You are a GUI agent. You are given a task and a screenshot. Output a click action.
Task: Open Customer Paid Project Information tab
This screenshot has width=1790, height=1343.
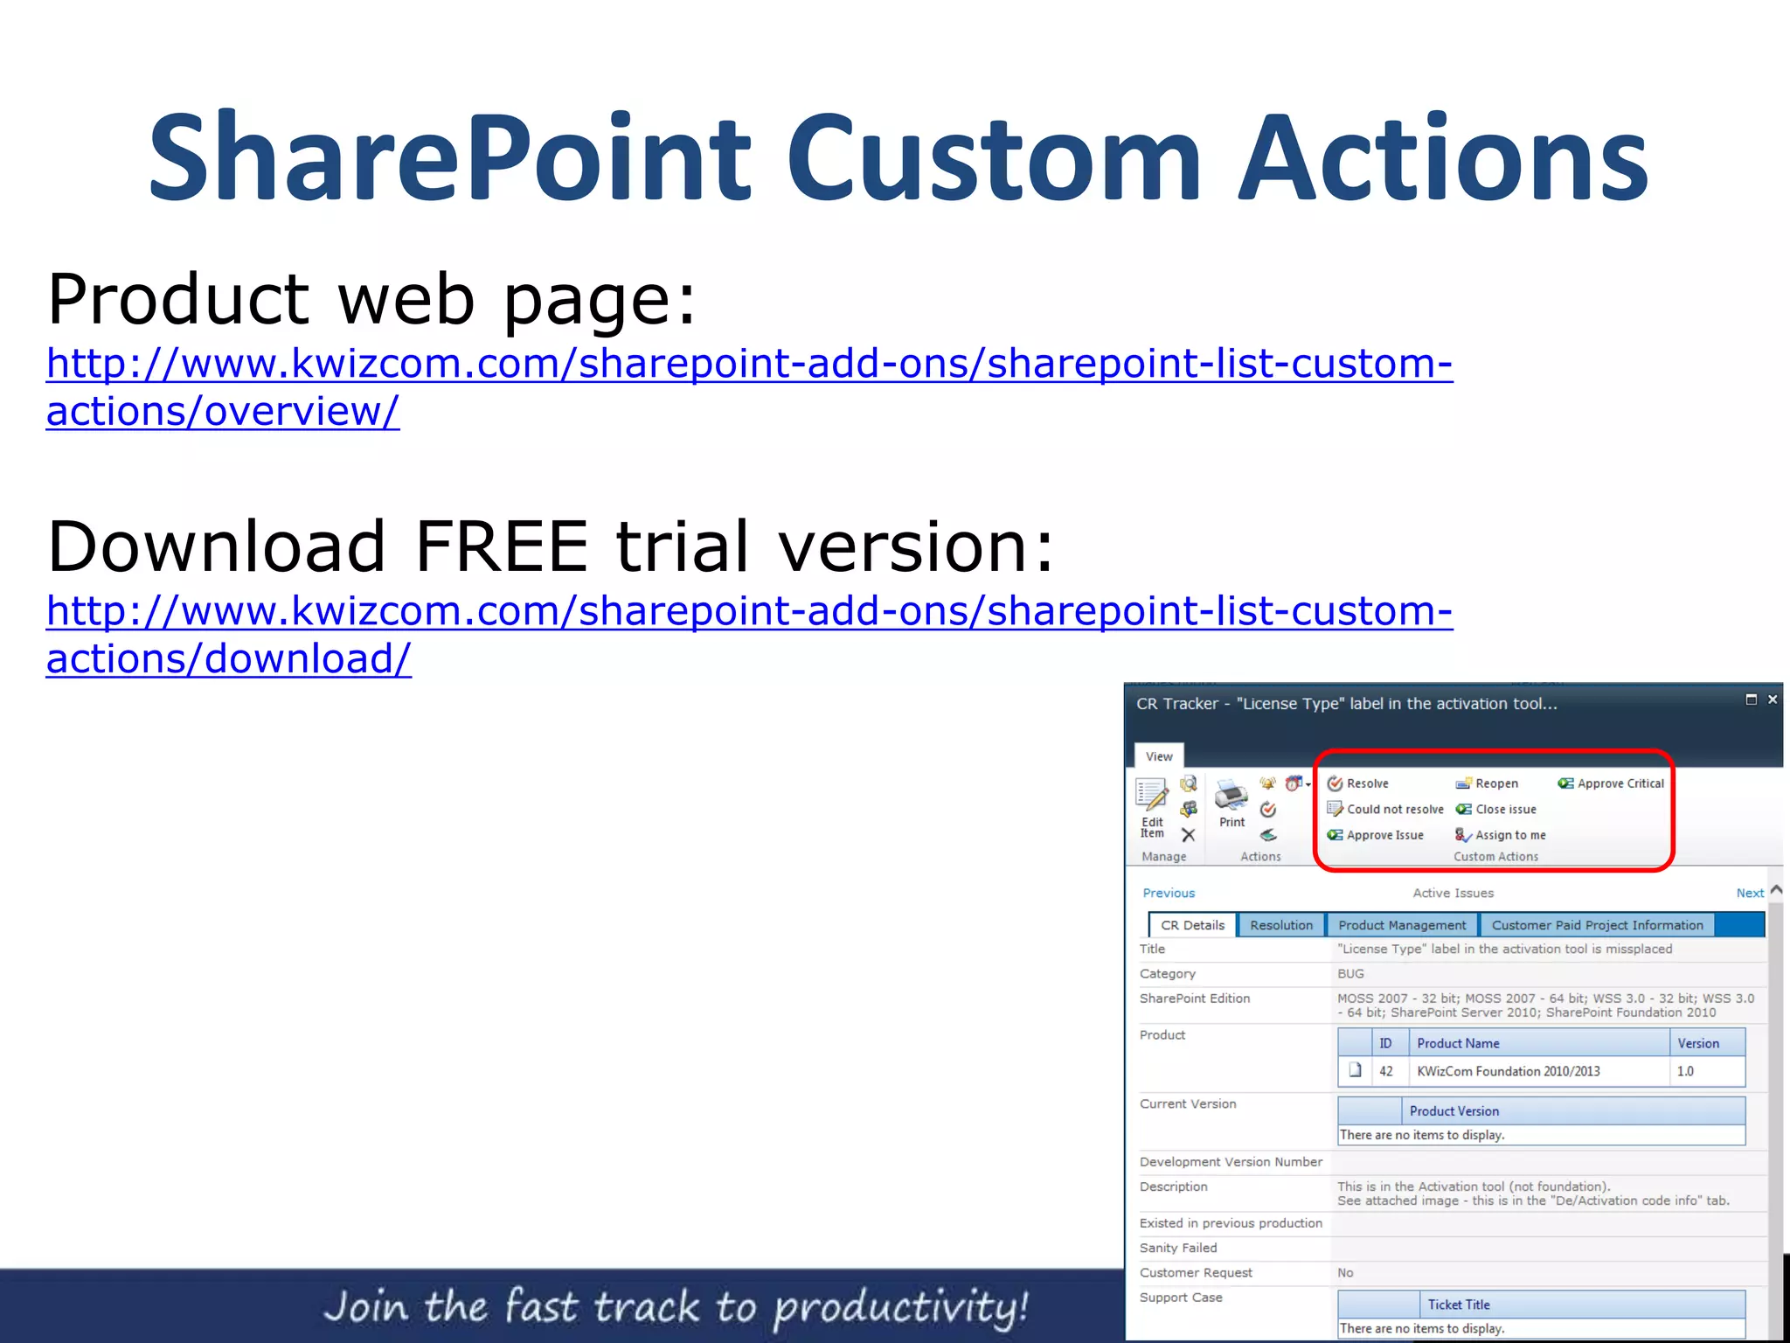click(1597, 925)
